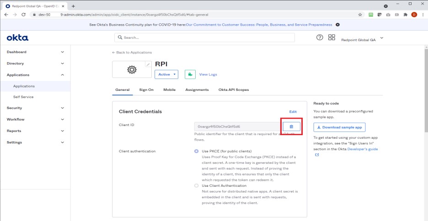This screenshot has width=428, height=221.
Task: Select Use Client Authentication option
Action: point(197,185)
